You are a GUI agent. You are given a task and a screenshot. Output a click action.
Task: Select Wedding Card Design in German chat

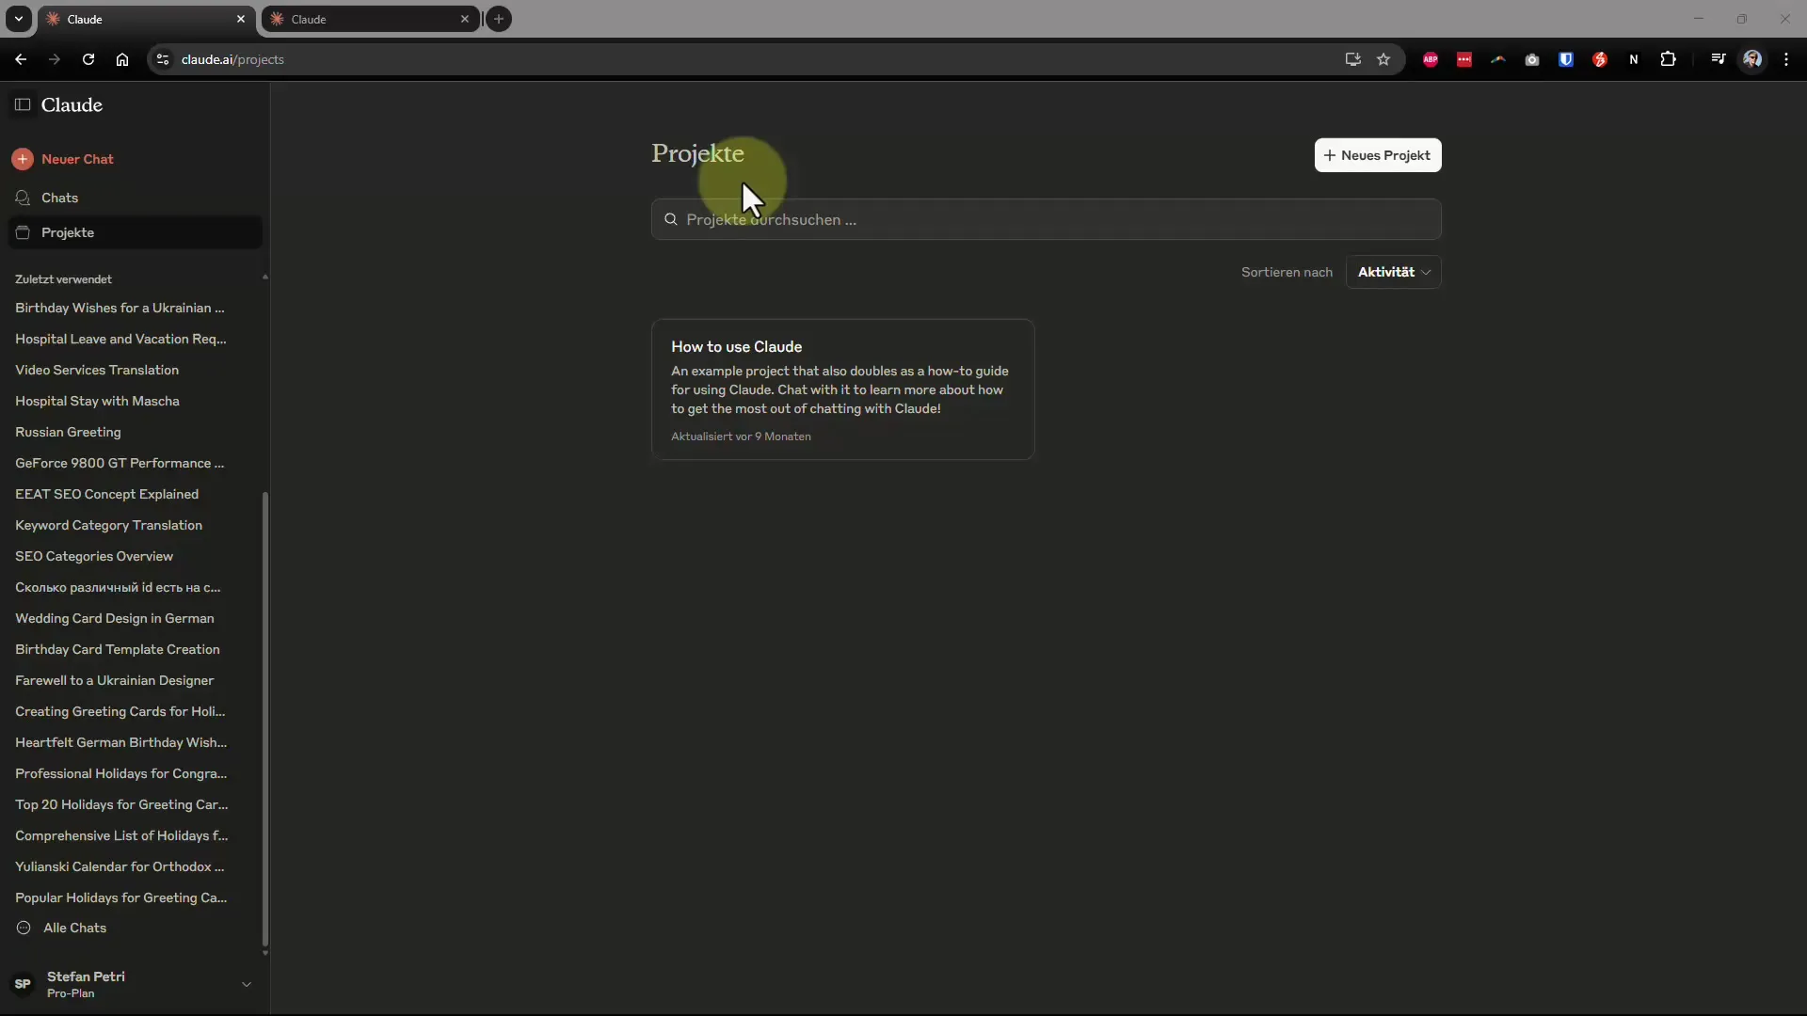tap(114, 618)
